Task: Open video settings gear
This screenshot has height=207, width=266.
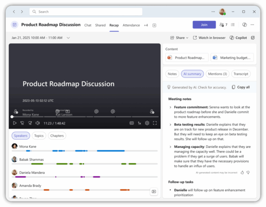Action: pyautogui.click(x=147, y=123)
